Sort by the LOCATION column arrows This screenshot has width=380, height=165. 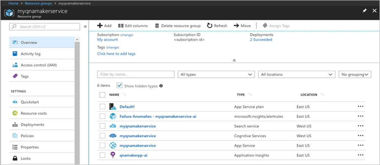pyautogui.click(x=322, y=95)
